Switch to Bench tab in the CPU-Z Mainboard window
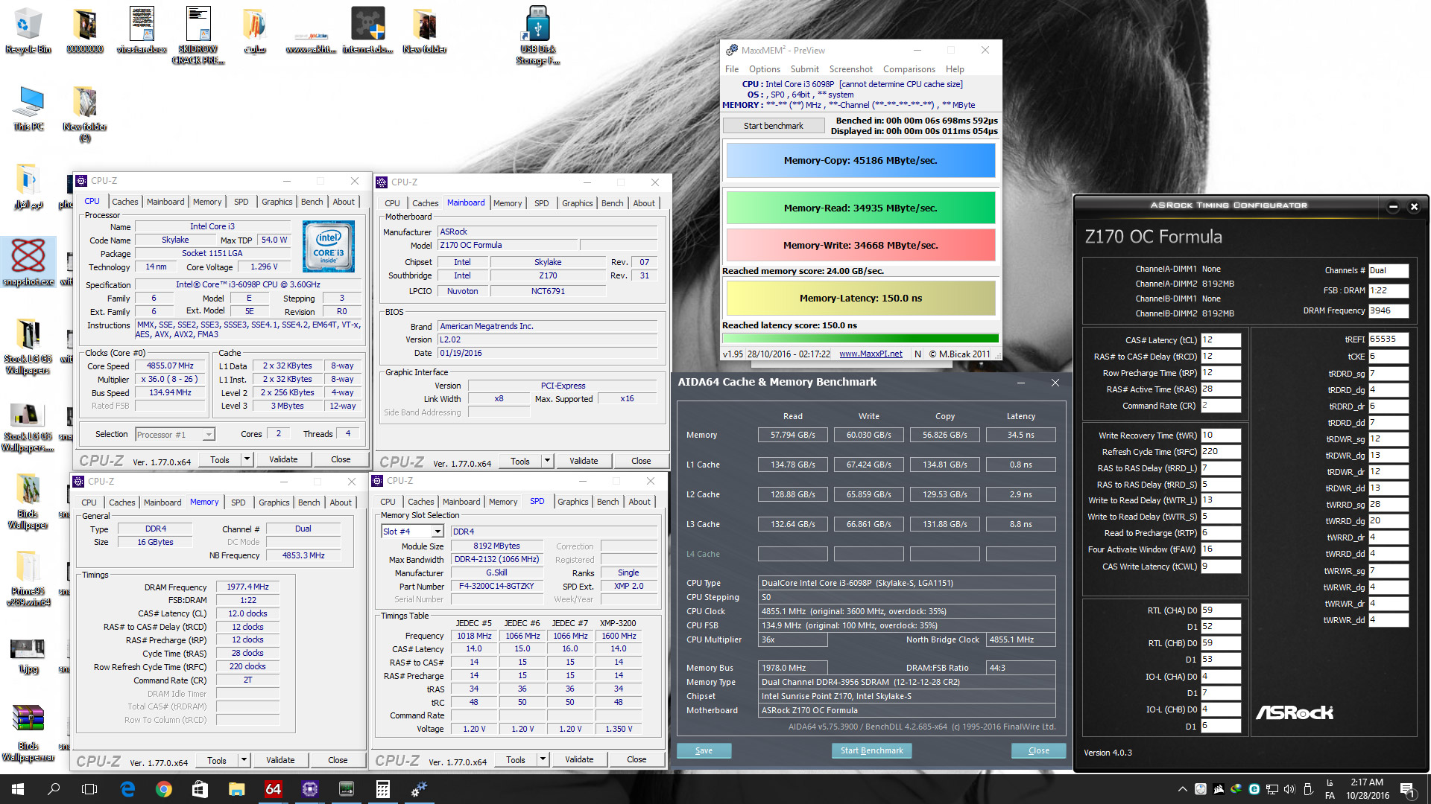The height and width of the screenshot is (804, 1431). [613, 203]
